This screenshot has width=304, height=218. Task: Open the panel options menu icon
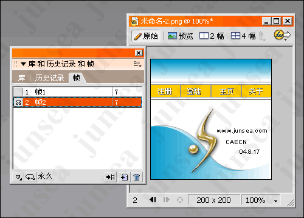pyautogui.click(x=138, y=64)
